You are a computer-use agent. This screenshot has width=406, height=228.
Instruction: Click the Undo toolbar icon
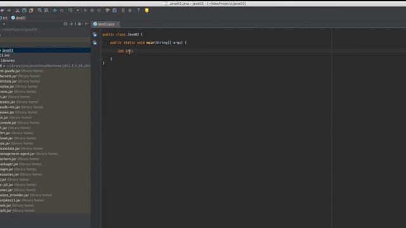coord(3,10)
